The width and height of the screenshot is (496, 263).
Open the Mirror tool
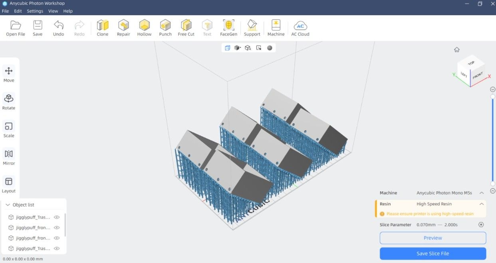click(x=9, y=157)
